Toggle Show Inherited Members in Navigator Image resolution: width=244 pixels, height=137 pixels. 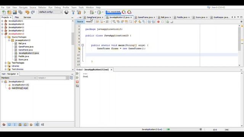coord(4,124)
